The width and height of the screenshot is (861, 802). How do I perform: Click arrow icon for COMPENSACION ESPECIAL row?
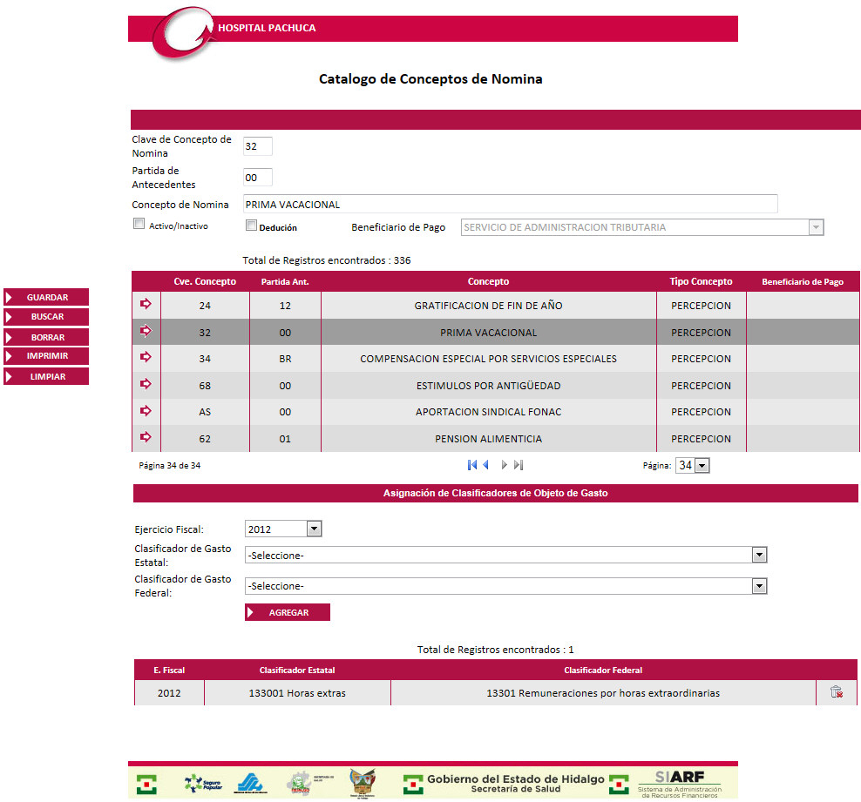tap(146, 357)
